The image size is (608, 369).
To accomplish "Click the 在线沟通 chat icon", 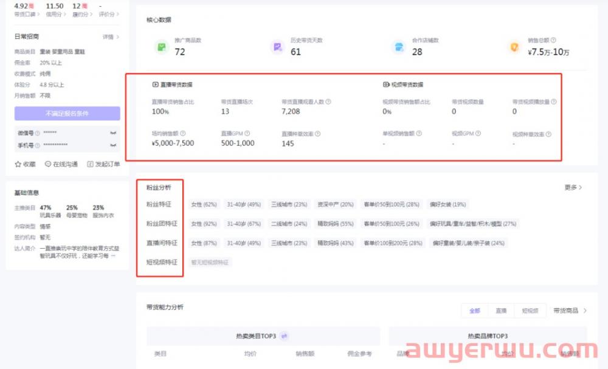I will tap(47, 164).
